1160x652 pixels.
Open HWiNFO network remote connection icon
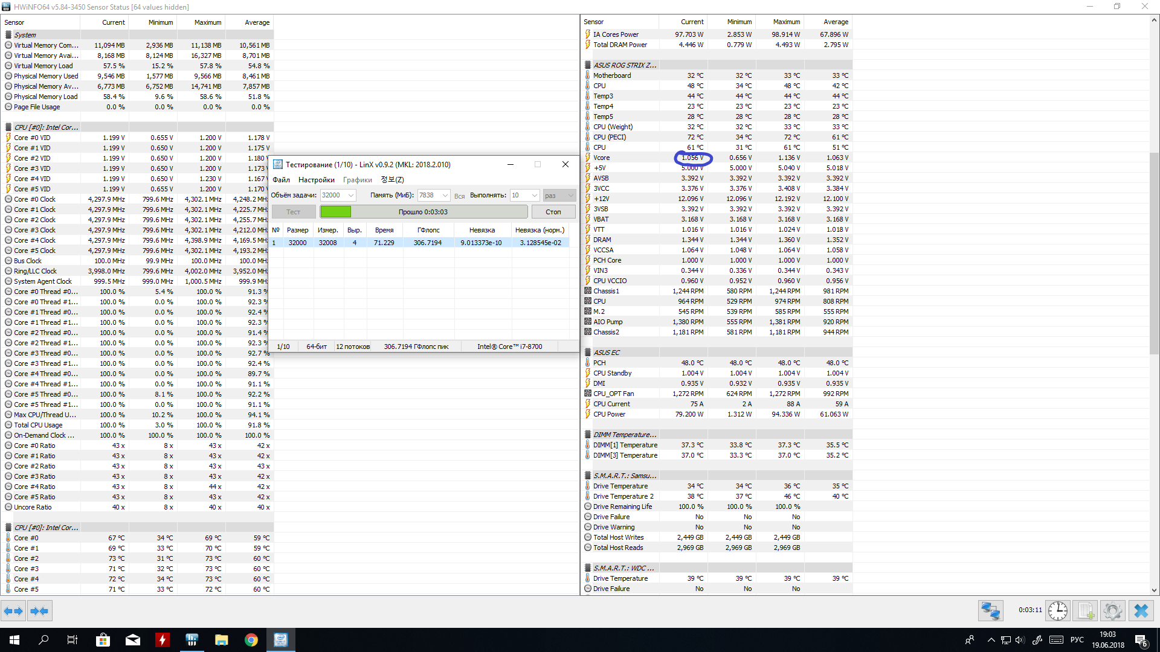click(991, 611)
